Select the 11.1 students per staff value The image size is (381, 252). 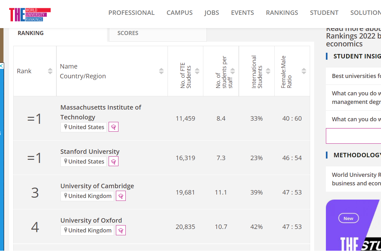tap(221, 192)
